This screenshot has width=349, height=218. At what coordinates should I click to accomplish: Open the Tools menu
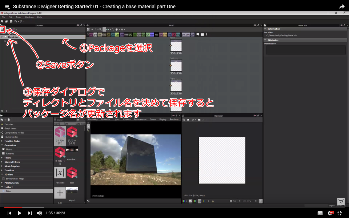[19, 17]
